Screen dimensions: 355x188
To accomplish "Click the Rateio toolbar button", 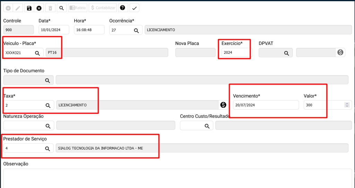I will 77,8.
